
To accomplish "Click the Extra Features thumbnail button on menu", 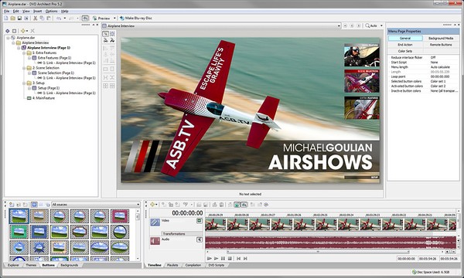I will 361,108.
